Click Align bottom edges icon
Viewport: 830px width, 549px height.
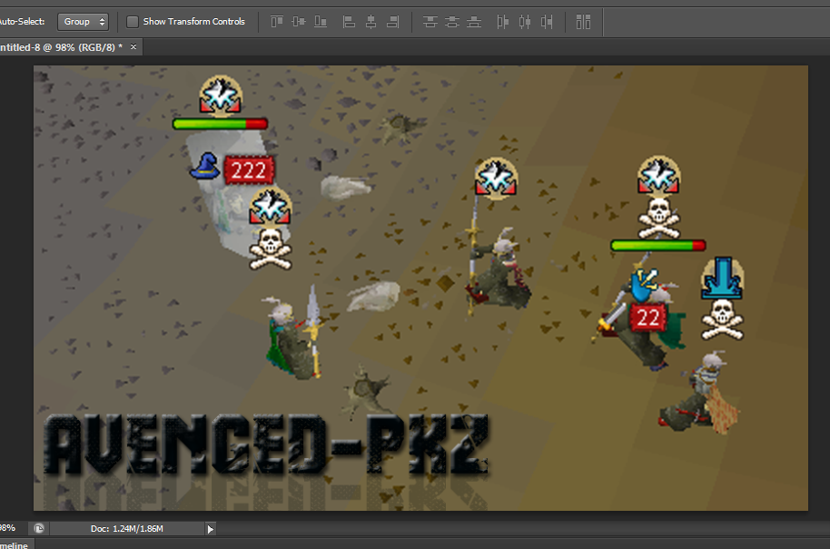click(321, 22)
